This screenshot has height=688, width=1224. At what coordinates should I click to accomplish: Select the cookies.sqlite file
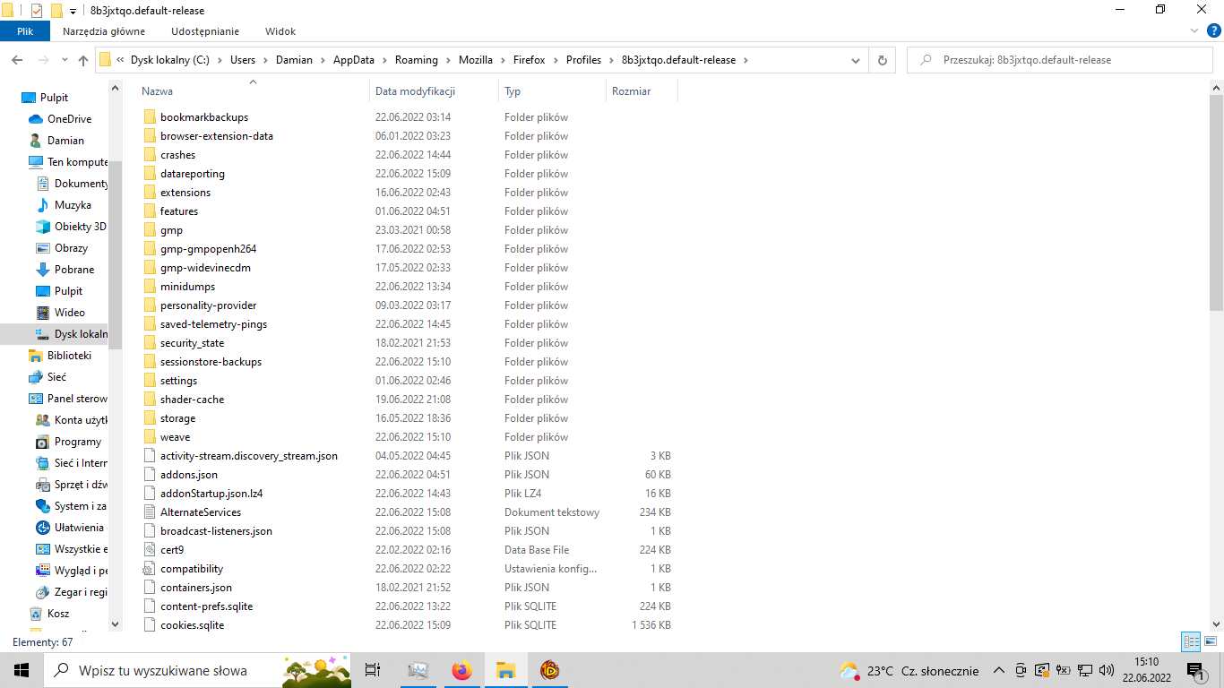coord(192,625)
